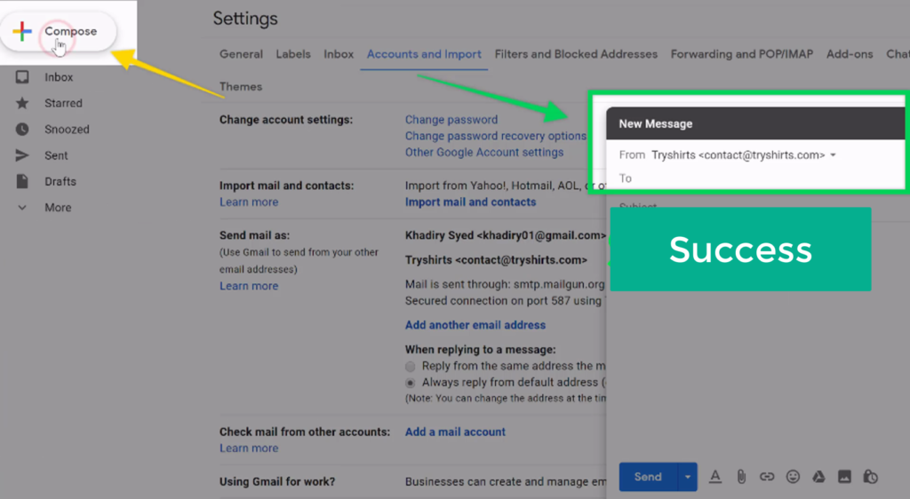The image size is (910, 499).
Task: Switch to the Inbox settings tab
Action: (x=339, y=54)
